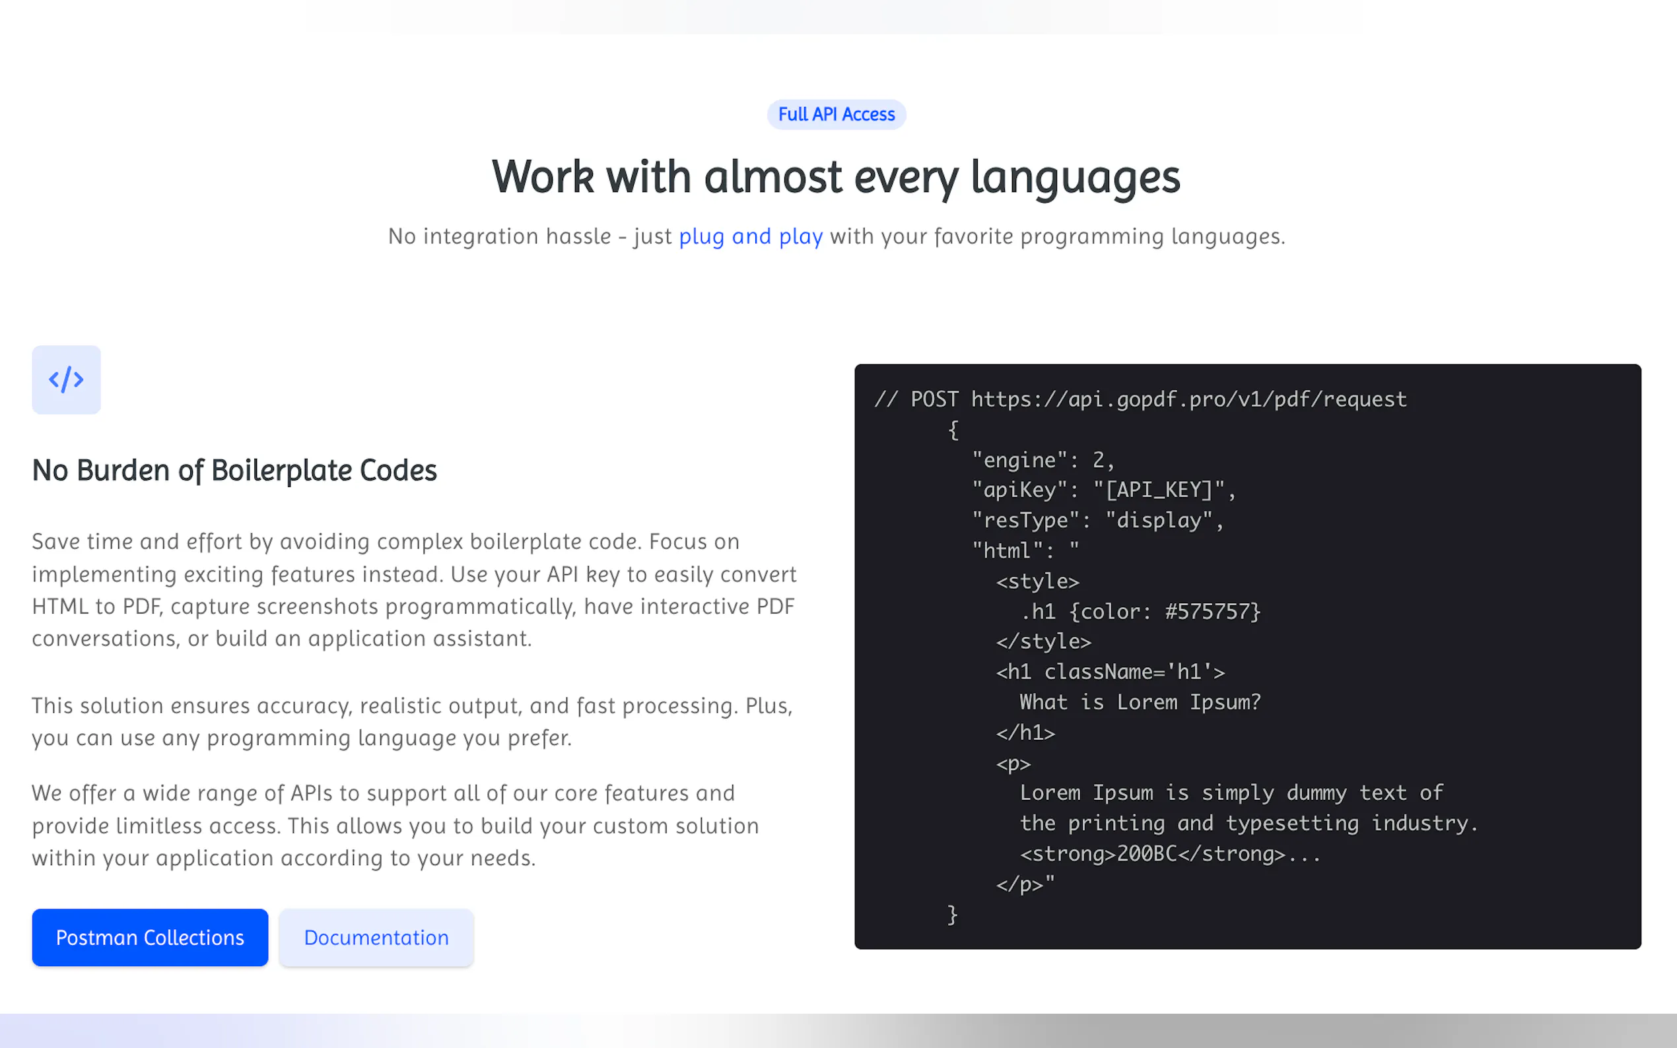Click the 'No Burden of Boilerplate Codes' heading
Screen dimensions: 1677x1048
pos(234,471)
